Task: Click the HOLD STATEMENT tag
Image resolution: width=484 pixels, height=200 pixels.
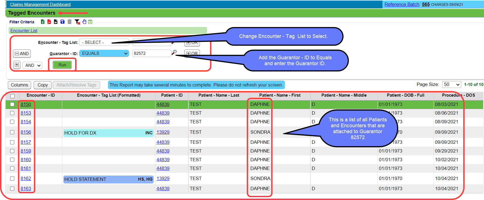Action: tap(109, 179)
